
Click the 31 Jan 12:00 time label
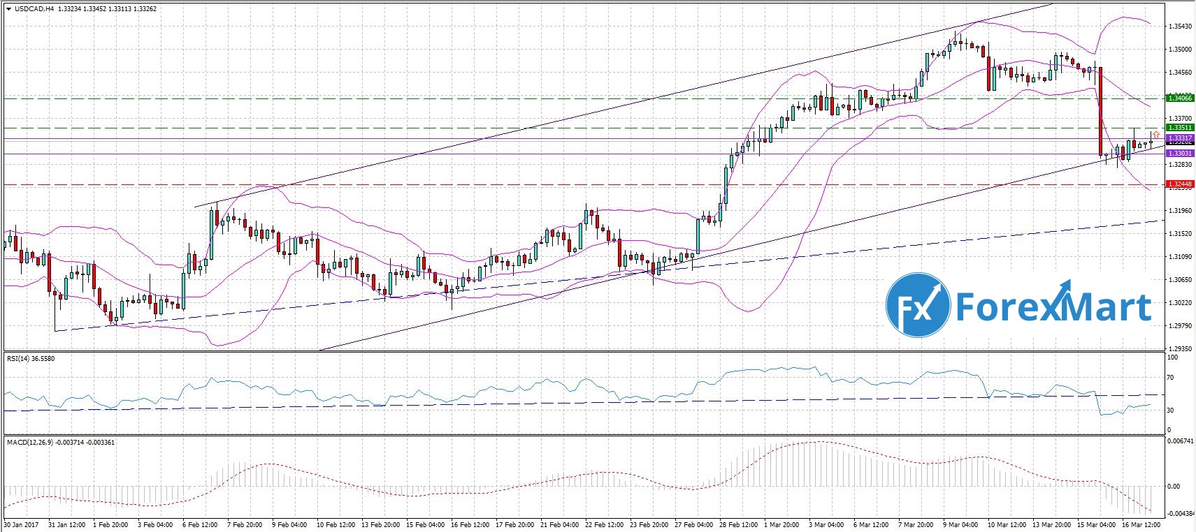pos(66,524)
